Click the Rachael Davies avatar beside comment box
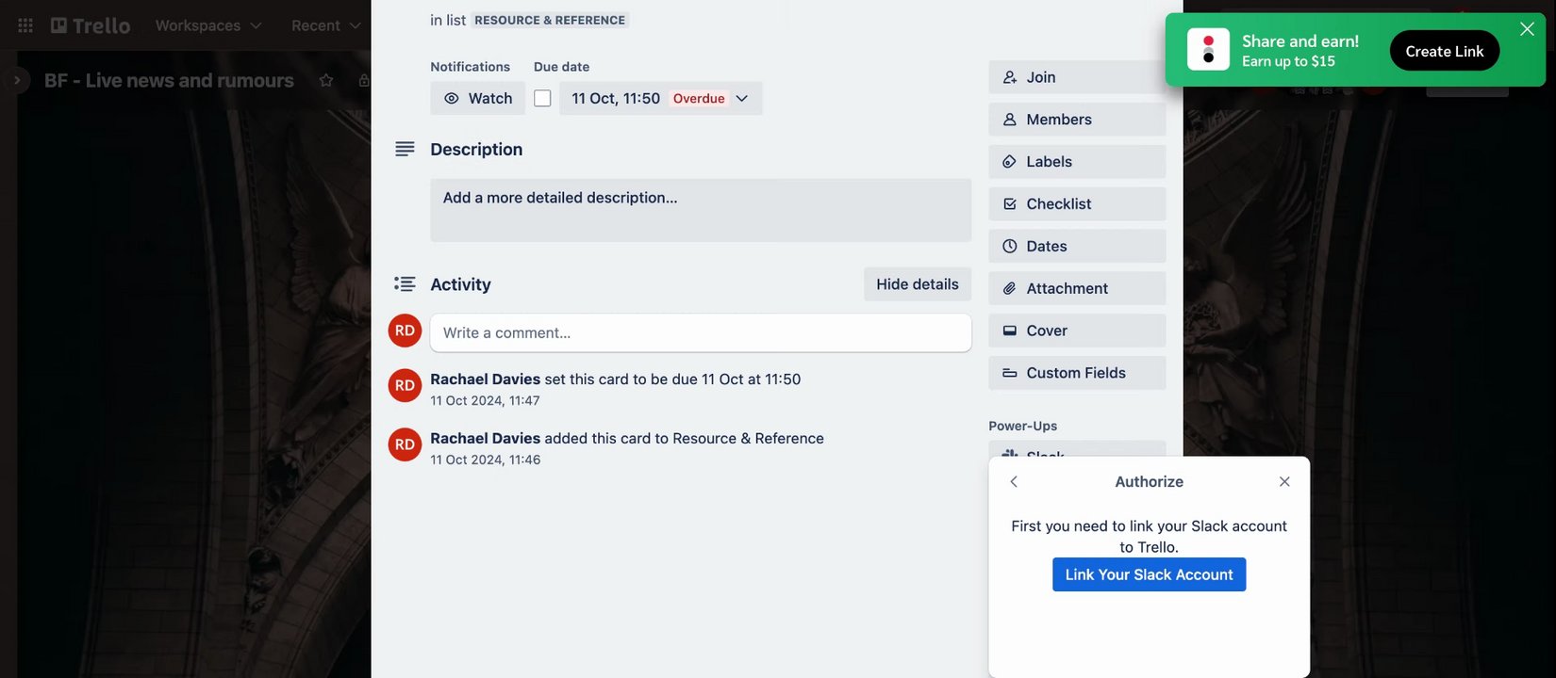 click(x=405, y=331)
